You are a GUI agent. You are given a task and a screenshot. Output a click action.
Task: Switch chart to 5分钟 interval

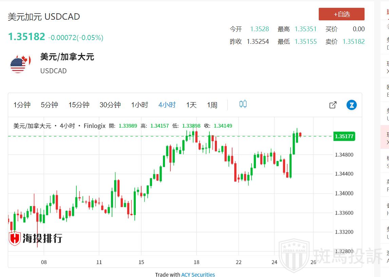point(50,105)
